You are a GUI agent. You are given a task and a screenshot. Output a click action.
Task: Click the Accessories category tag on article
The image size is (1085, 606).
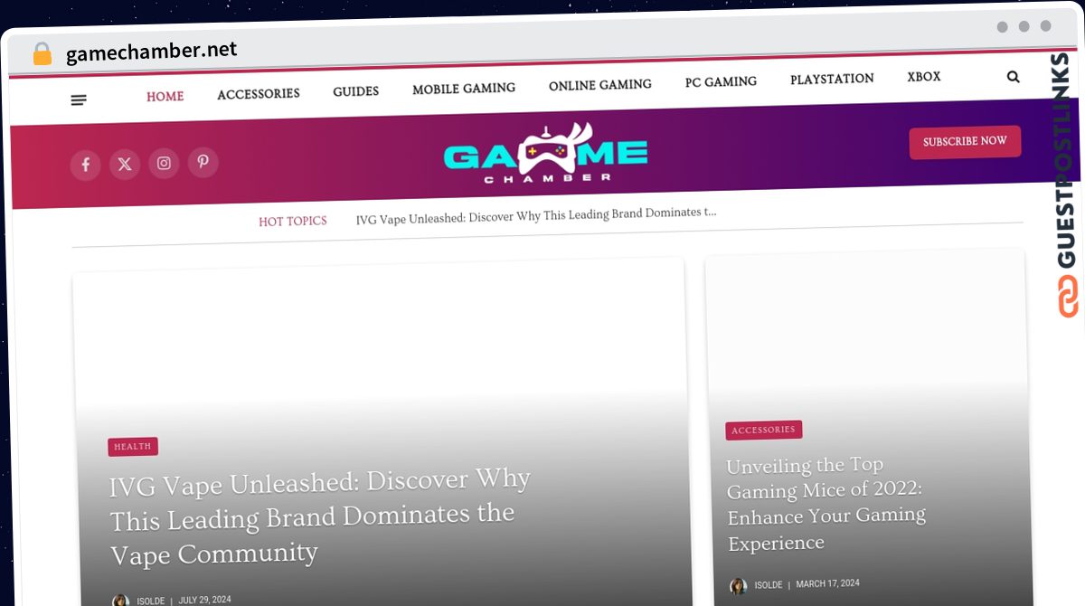tap(763, 431)
